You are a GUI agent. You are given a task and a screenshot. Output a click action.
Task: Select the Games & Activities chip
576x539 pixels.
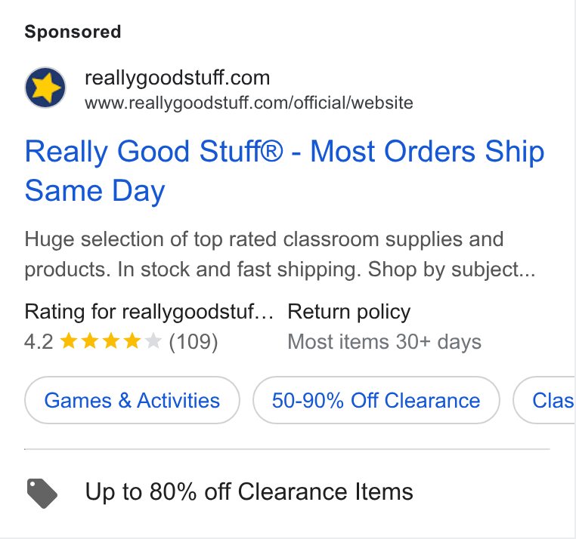coord(132,400)
